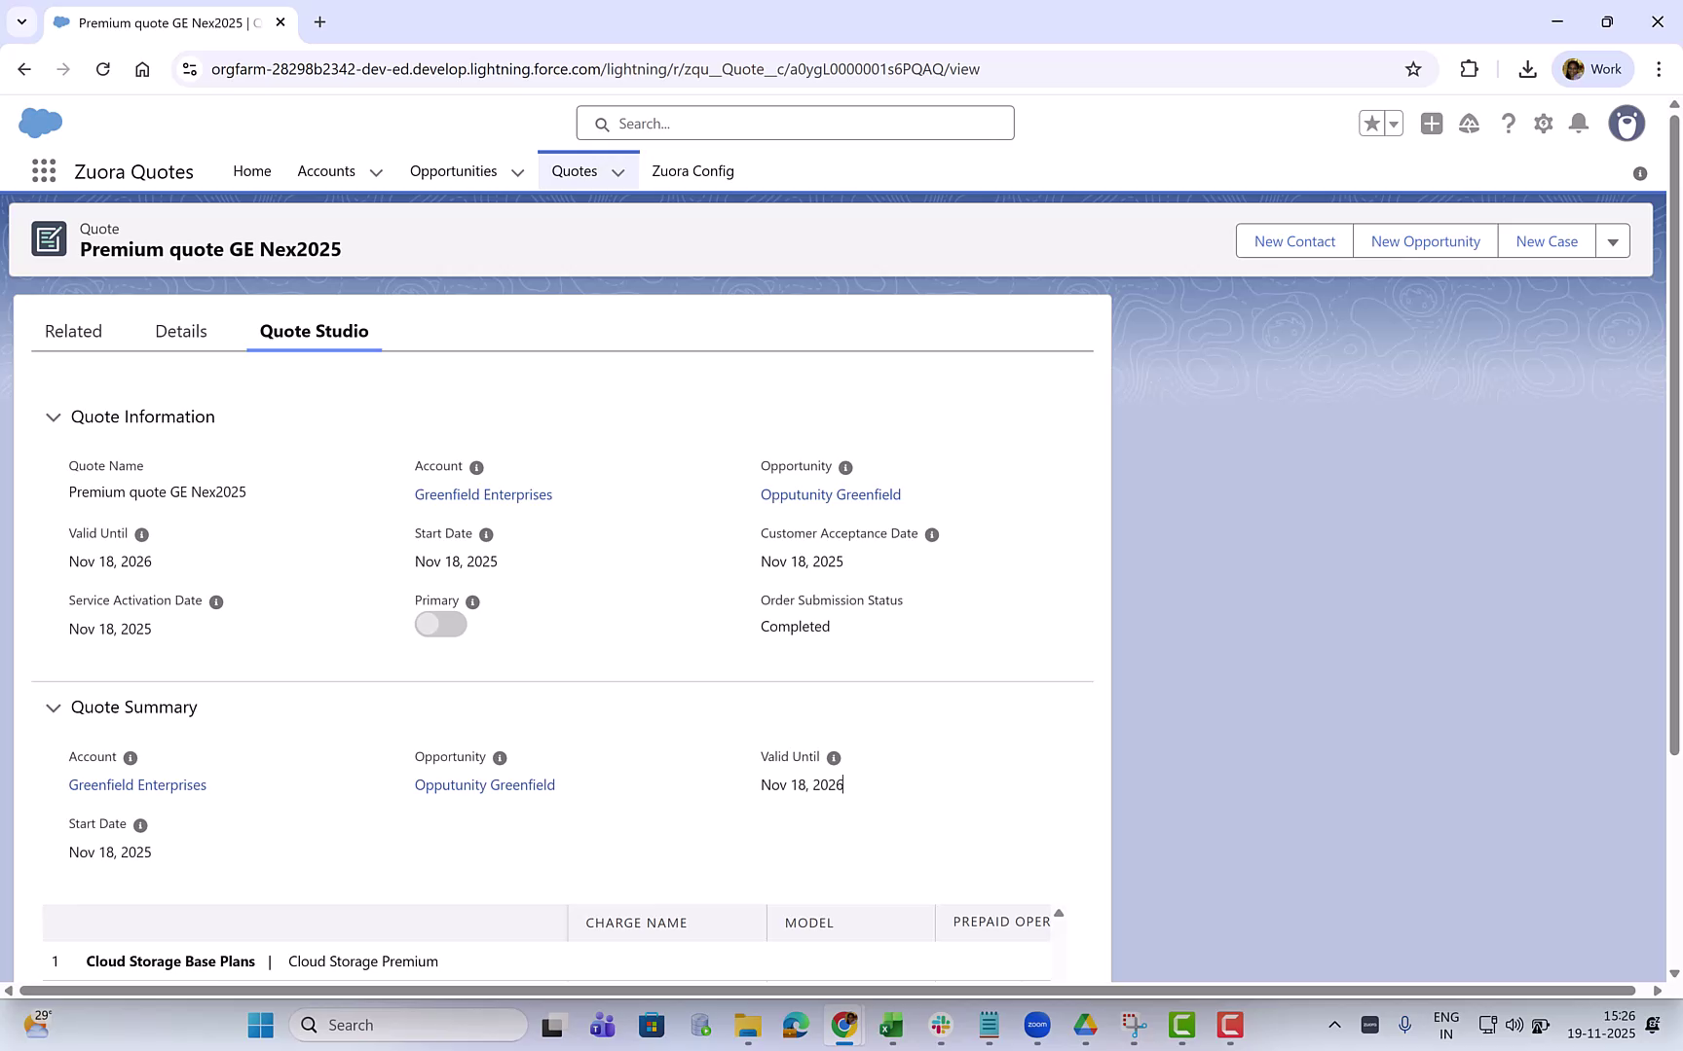This screenshot has height=1051, width=1683.
Task: Click the info icon beside Account field
Action: pos(476,467)
